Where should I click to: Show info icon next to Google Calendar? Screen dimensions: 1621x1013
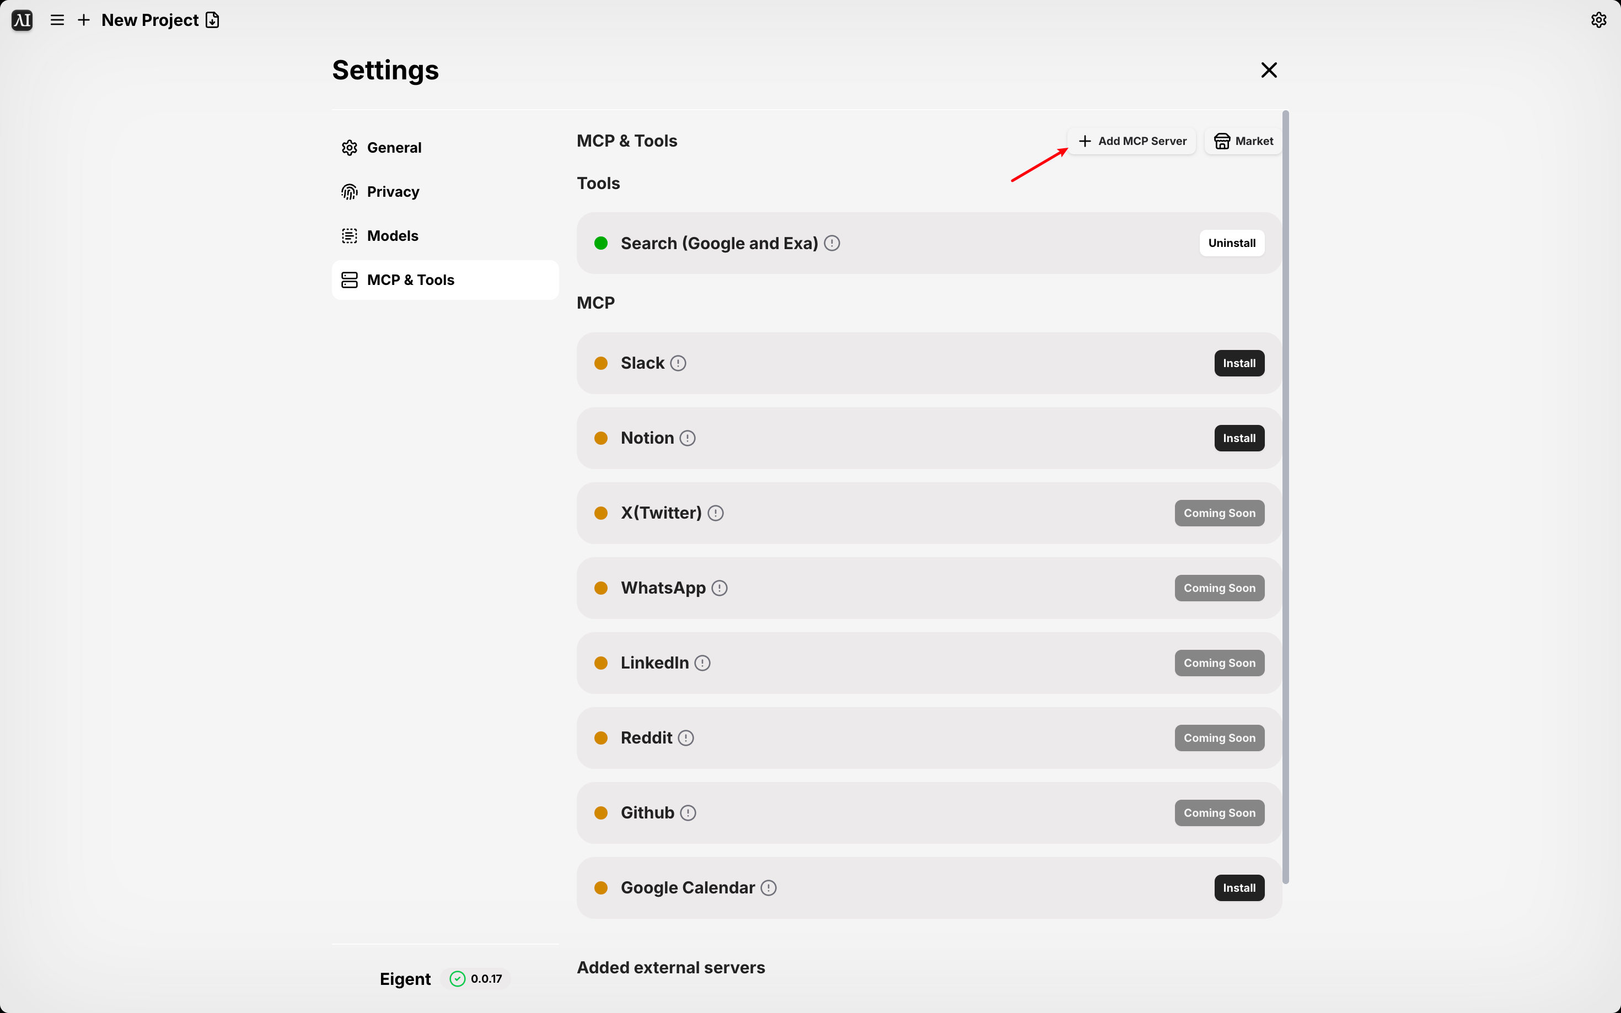(769, 888)
